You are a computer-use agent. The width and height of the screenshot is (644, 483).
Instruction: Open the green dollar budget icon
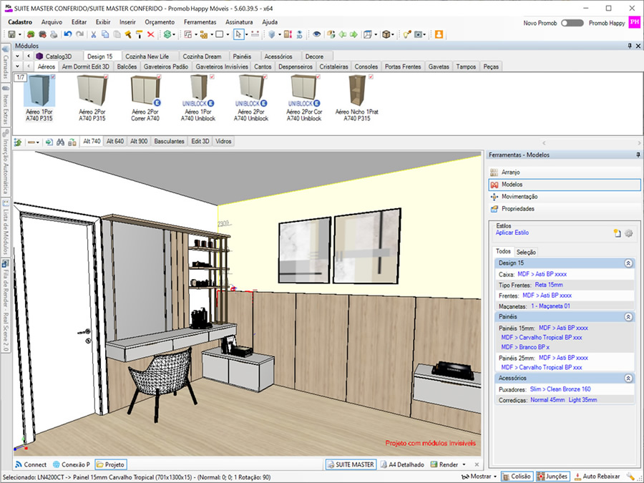(167, 34)
